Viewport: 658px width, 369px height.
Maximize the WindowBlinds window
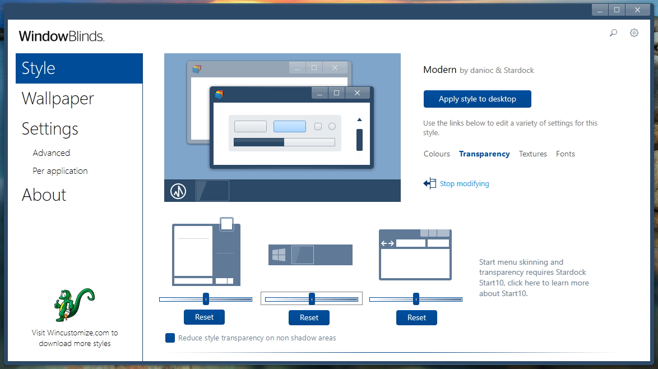tap(617, 10)
